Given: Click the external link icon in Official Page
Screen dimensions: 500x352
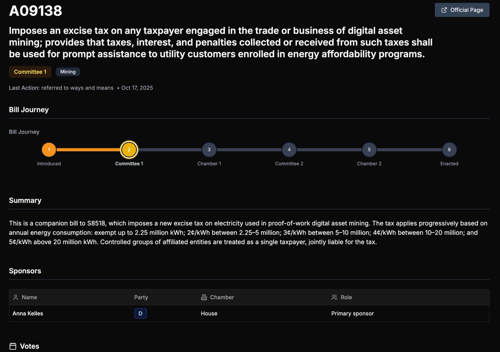Looking at the screenshot, I should 444,10.
